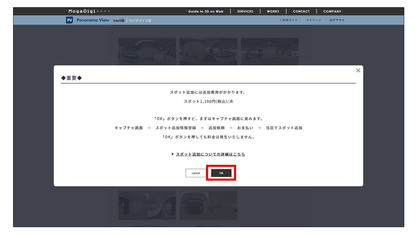Select the SaaS版 label
This screenshot has height=234, width=417.
point(119,21)
